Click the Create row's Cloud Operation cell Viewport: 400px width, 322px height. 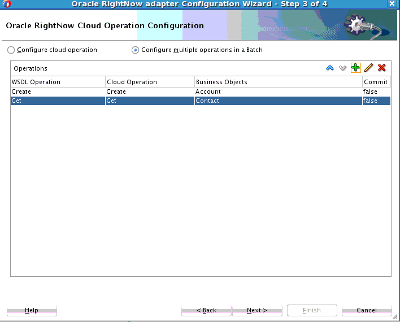point(150,92)
